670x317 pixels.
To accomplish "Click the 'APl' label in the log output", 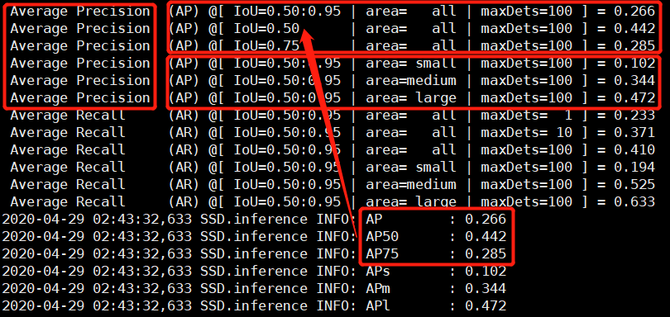I will pos(378,306).
